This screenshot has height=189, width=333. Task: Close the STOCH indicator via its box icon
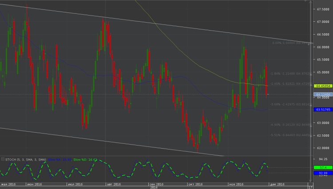pos(3,159)
